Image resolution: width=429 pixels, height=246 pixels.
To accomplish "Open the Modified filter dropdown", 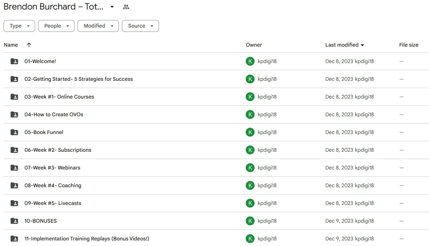I will pos(98,26).
